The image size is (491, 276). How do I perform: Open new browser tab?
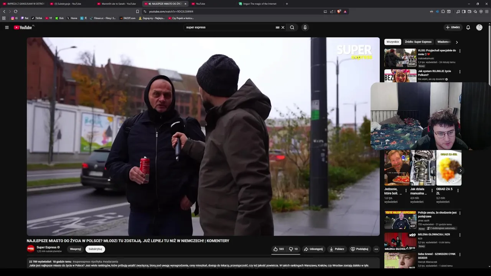[x=287, y=4]
